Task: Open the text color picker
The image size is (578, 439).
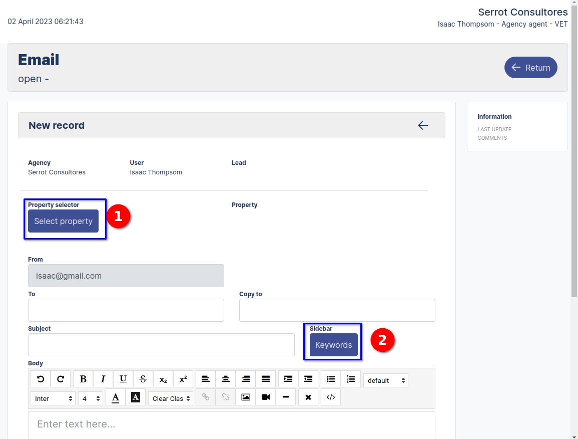Action: [116, 397]
